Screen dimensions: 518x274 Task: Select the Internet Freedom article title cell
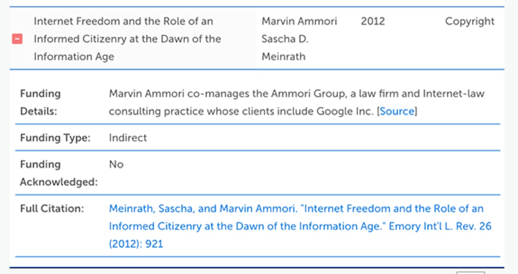(133, 39)
